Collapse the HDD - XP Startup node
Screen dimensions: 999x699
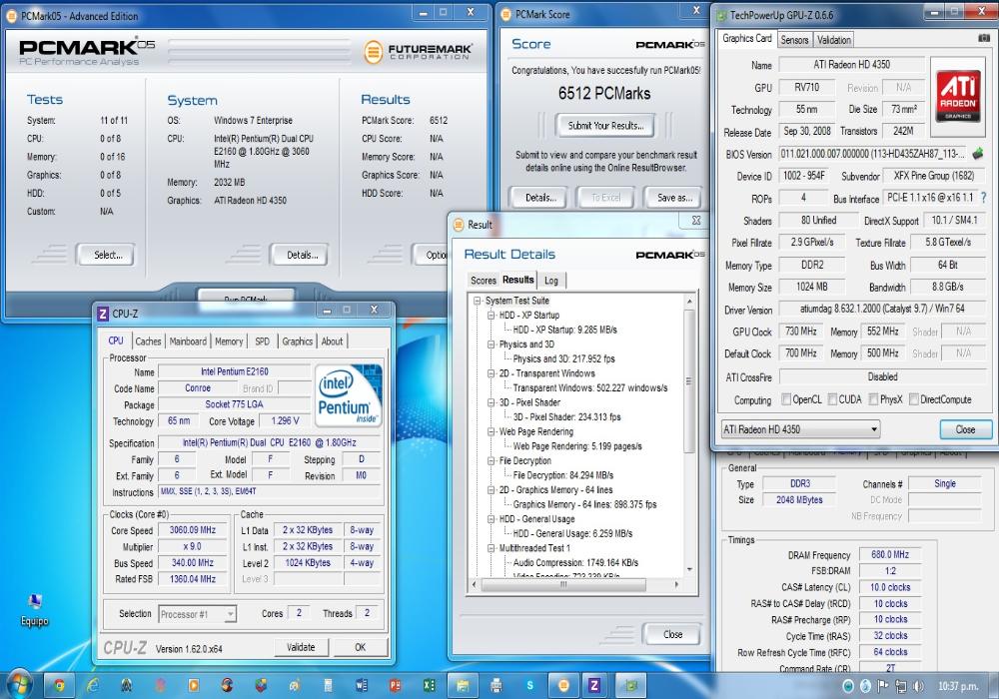click(492, 316)
